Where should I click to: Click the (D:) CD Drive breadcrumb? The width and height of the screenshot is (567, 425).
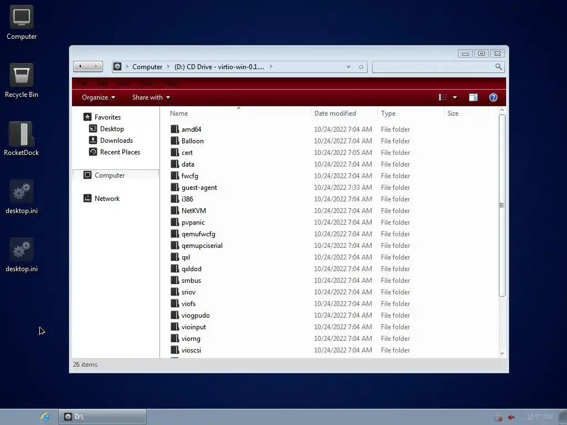(219, 67)
